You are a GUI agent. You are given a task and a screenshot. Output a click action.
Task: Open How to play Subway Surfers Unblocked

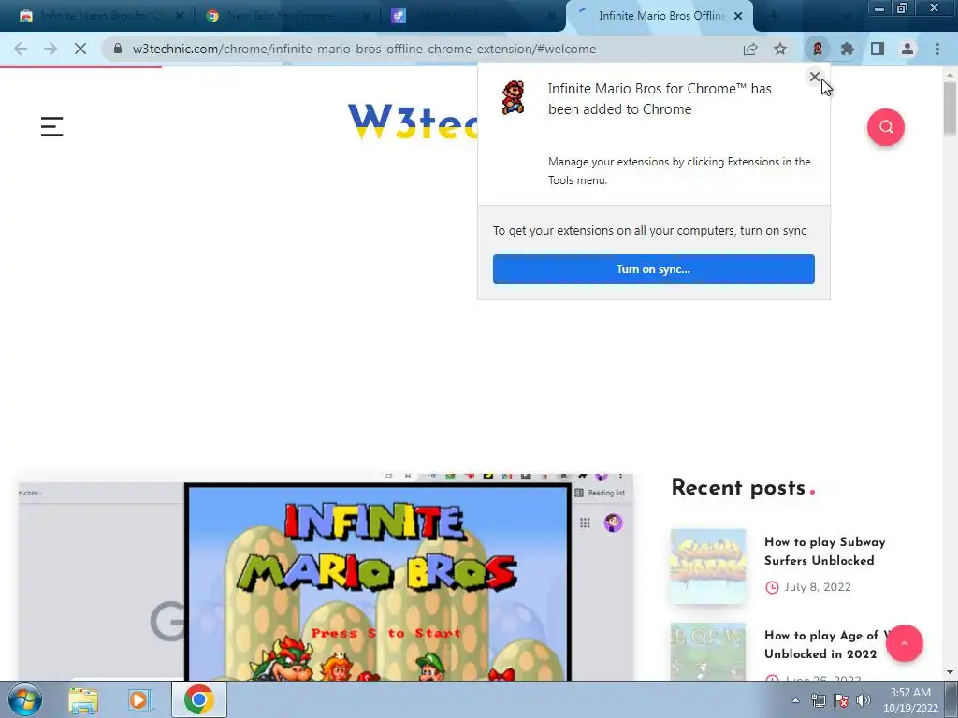tap(825, 551)
